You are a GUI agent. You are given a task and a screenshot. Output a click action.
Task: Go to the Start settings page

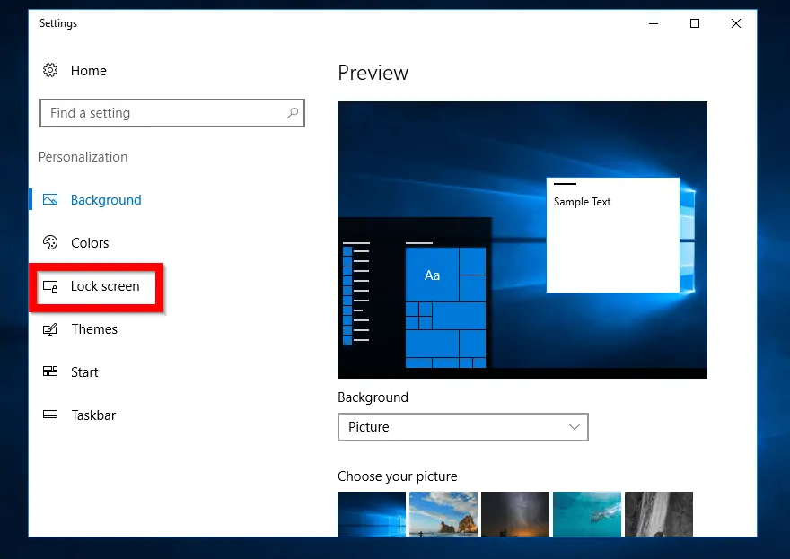click(84, 372)
